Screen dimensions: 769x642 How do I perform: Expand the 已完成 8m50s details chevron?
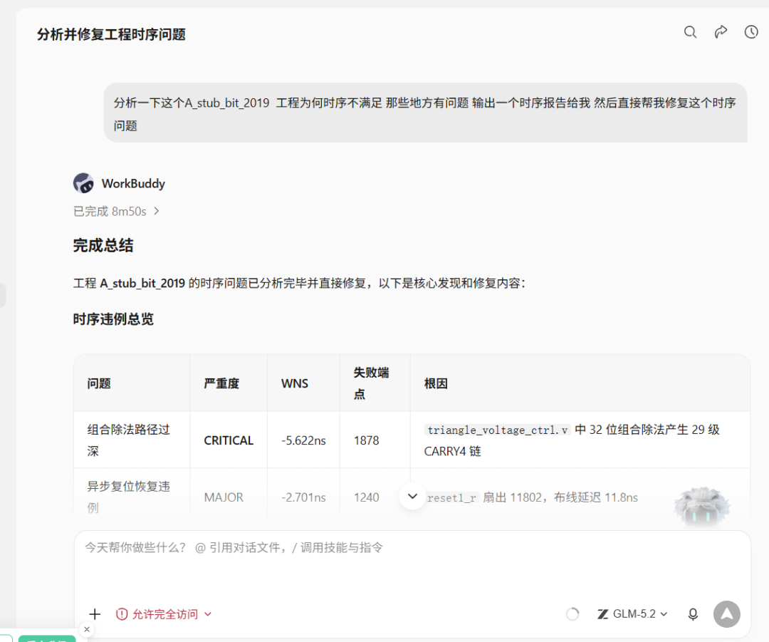(157, 211)
